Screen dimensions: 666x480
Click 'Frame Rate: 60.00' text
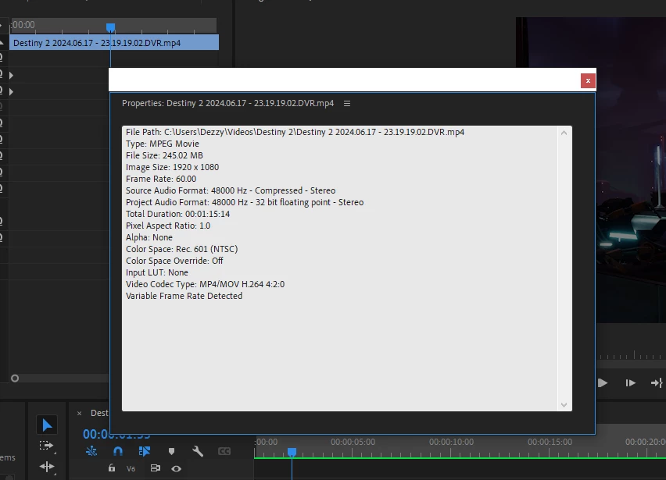pos(161,179)
